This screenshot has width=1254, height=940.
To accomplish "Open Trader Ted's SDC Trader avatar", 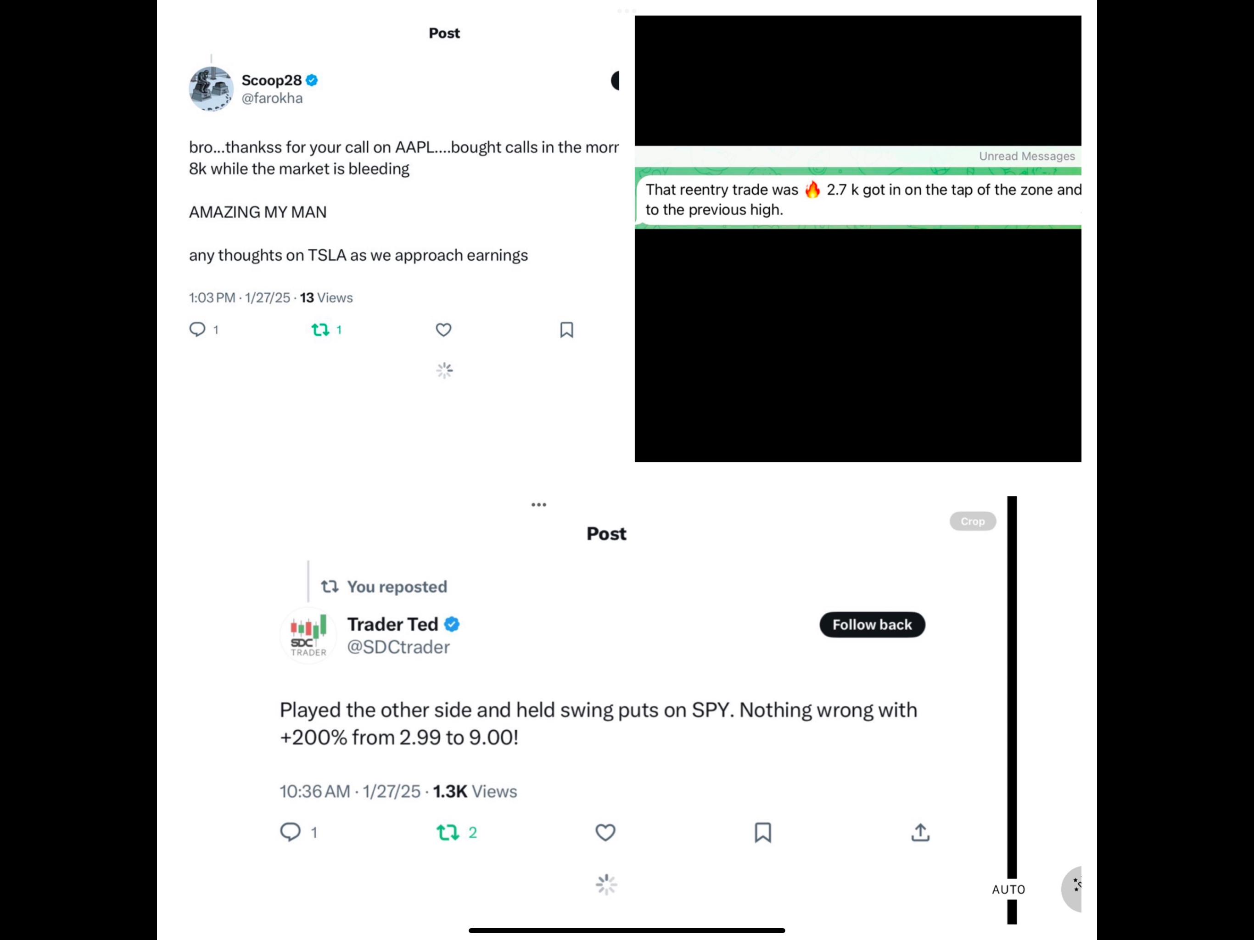I will pos(308,636).
